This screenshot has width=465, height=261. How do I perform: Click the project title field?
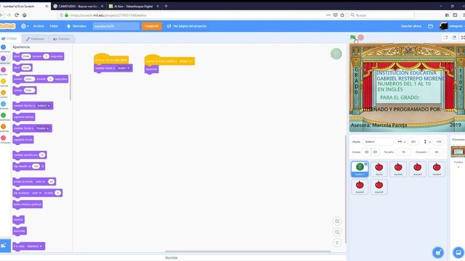(116, 26)
